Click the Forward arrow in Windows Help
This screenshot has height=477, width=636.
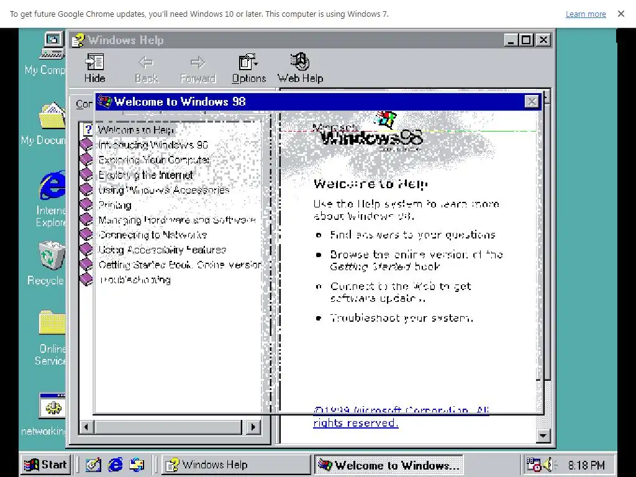(x=198, y=68)
